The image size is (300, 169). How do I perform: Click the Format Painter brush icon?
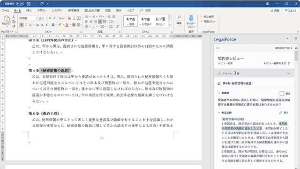[14, 26]
